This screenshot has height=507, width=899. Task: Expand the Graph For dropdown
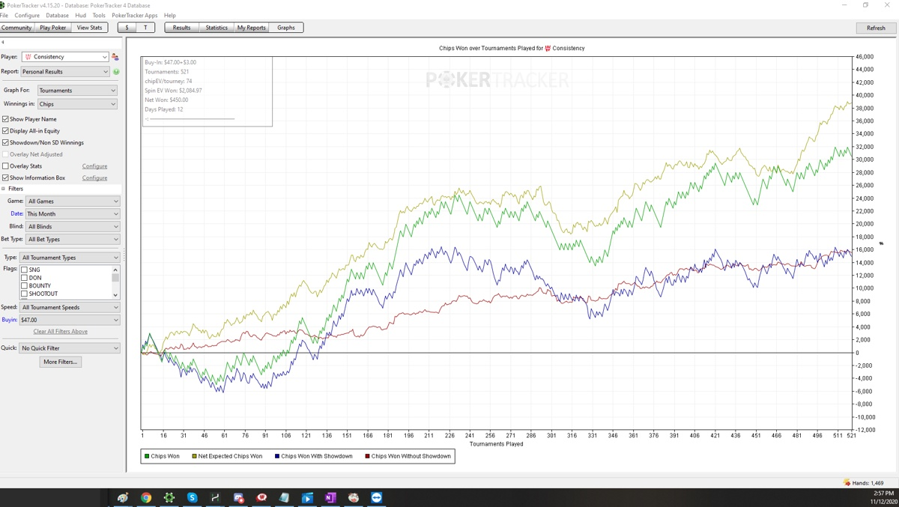click(x=77, y=91)
